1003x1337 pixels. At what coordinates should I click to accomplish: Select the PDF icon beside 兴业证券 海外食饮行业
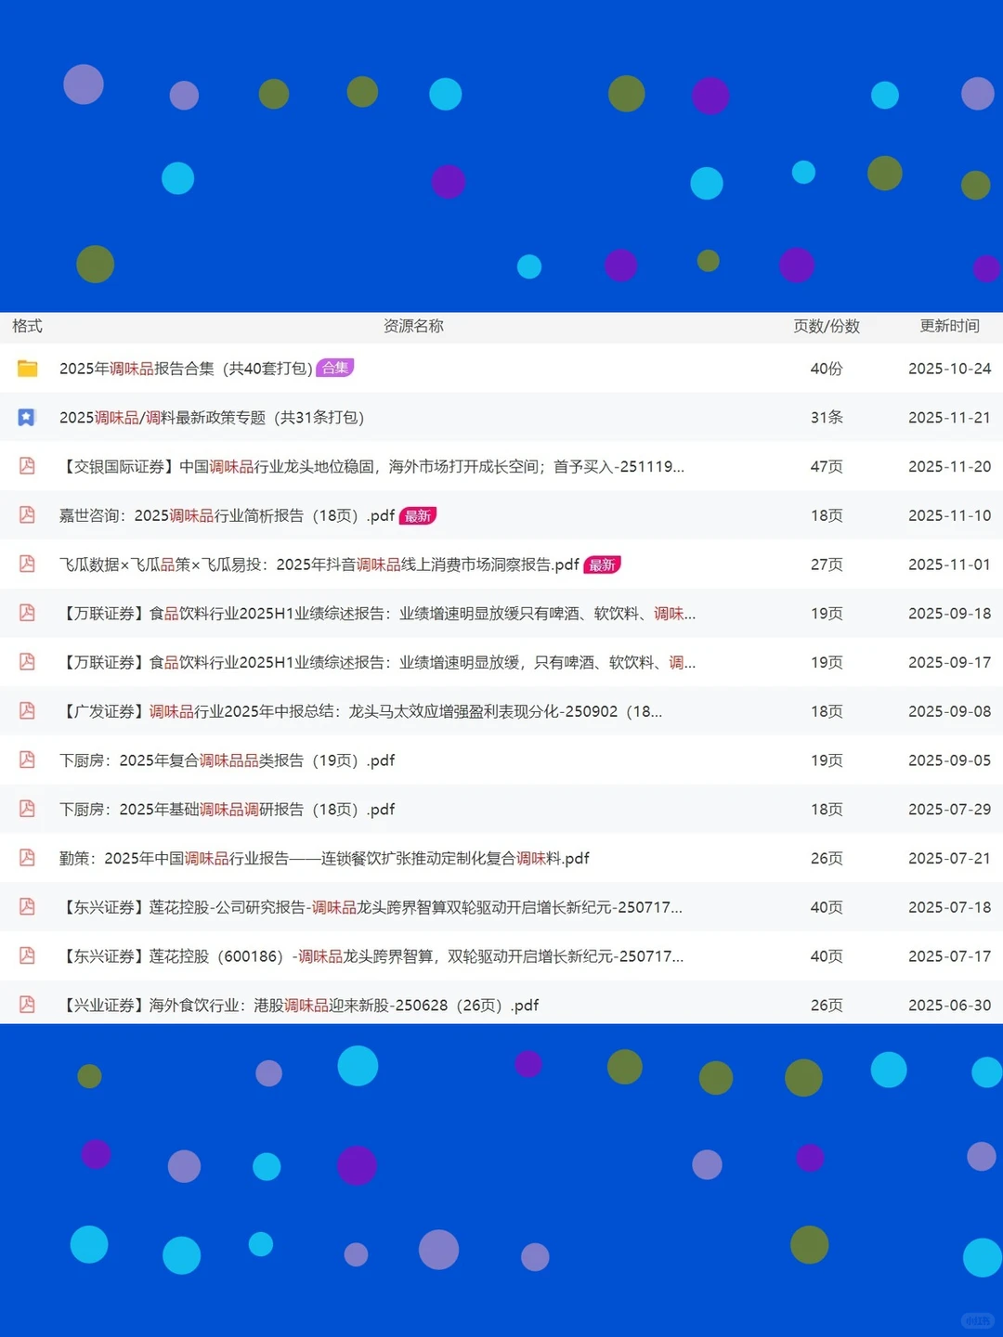tap(26, 1005)
